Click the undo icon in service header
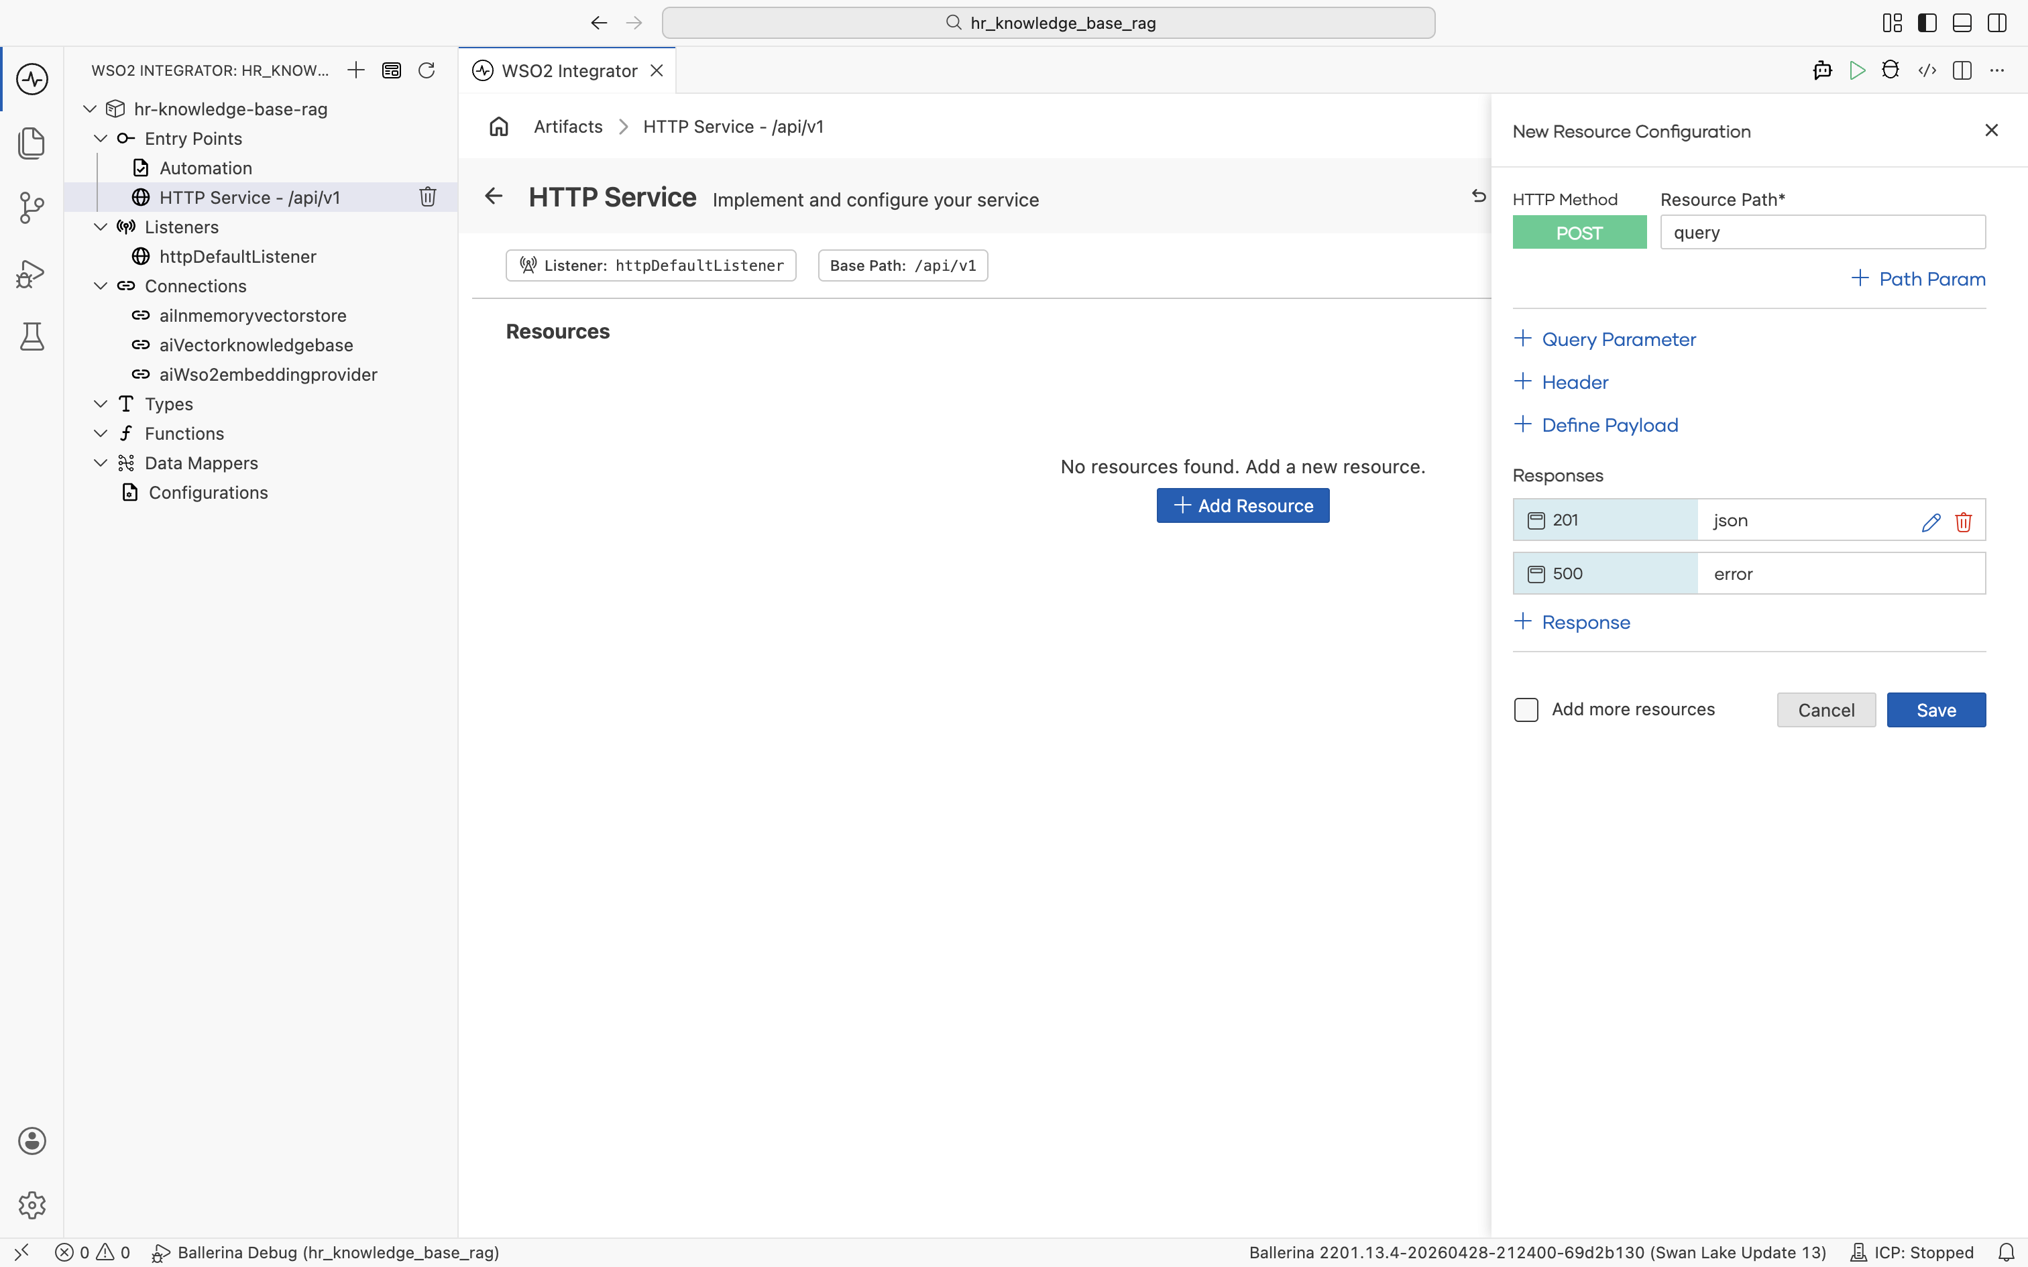 (x=1478, y=196)
